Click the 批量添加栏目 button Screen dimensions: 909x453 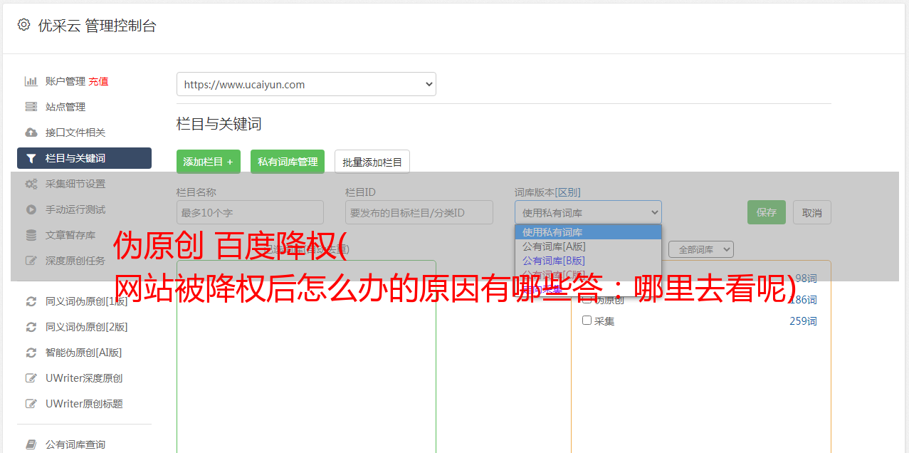(x=372, y=162)
